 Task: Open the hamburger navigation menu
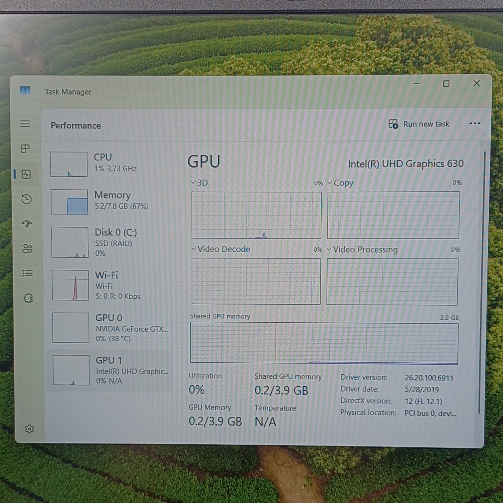coord(25,124)
